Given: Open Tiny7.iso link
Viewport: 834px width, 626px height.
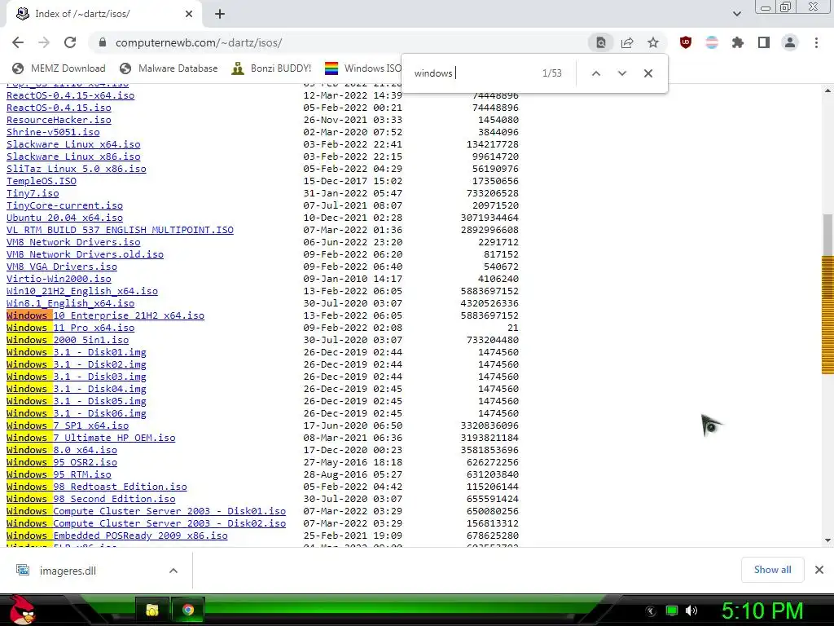Looking at the screenshot, I should [x=33, y=193].
